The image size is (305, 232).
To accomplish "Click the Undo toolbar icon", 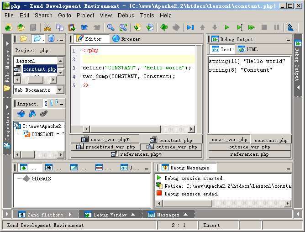I will (x=84, y=27).
